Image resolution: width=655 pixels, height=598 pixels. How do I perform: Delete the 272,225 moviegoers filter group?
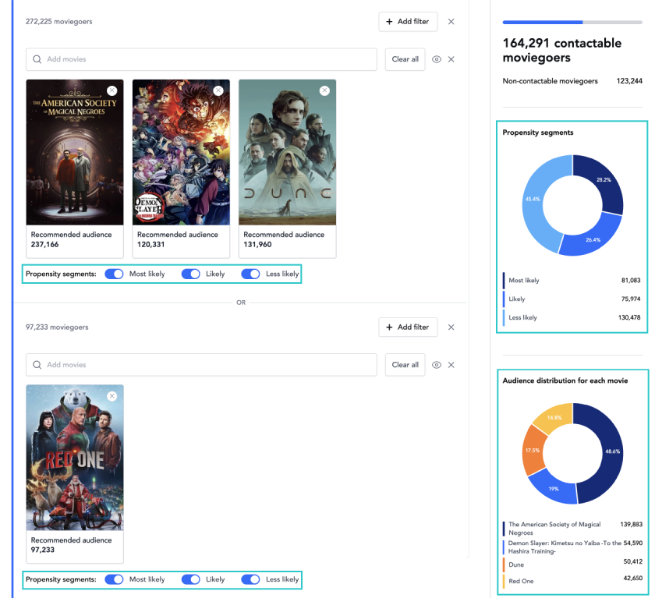tap(451, 22)
